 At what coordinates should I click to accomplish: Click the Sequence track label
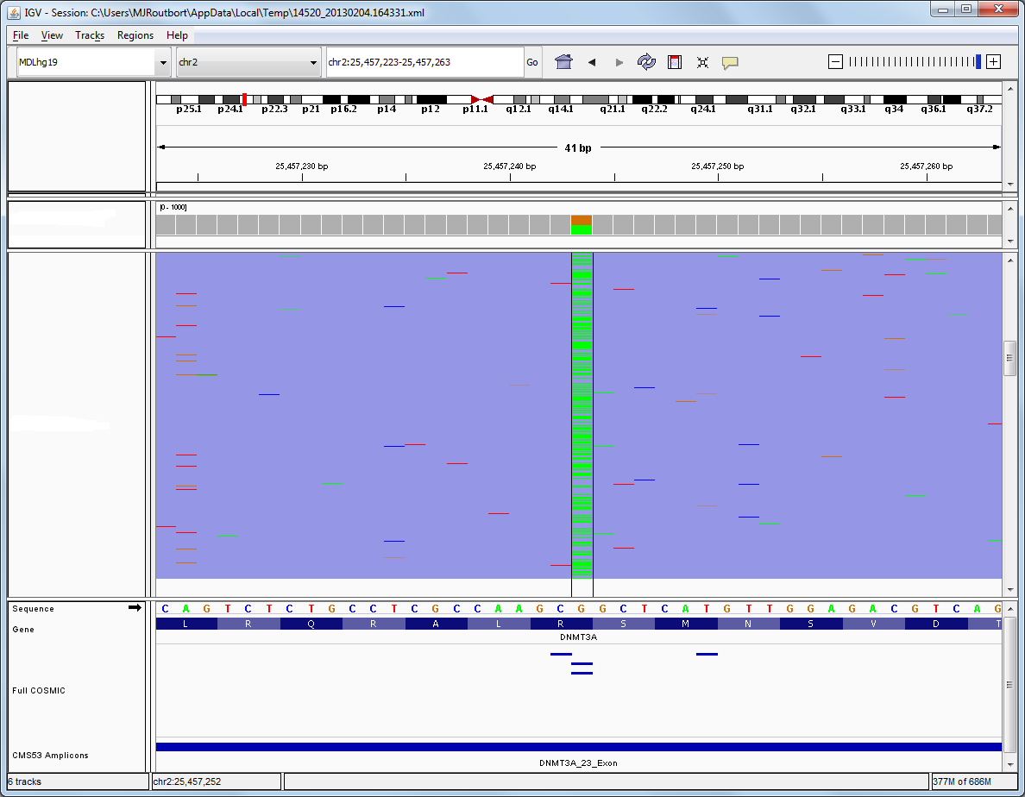[x=33, y=608]
